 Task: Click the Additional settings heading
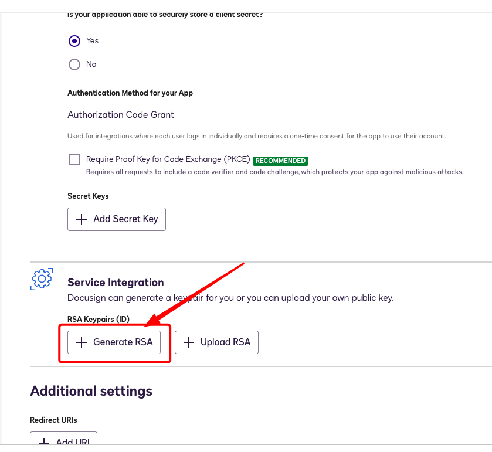point(91,391)
